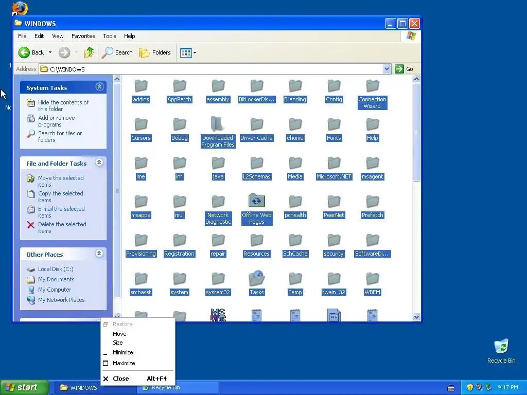The image size is (527, 395).
Task: Open the Edit menu
Action: (39, 36)
